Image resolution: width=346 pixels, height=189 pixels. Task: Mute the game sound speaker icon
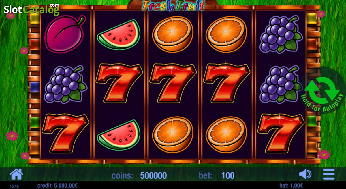305,174
